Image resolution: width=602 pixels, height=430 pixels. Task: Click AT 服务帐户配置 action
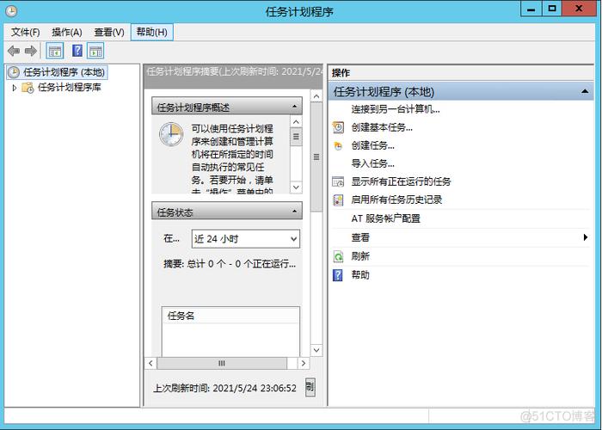[x=385, y=218]
